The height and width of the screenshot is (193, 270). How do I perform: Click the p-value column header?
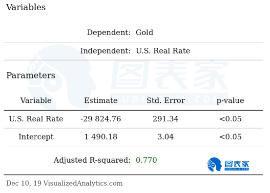(230, 101)
